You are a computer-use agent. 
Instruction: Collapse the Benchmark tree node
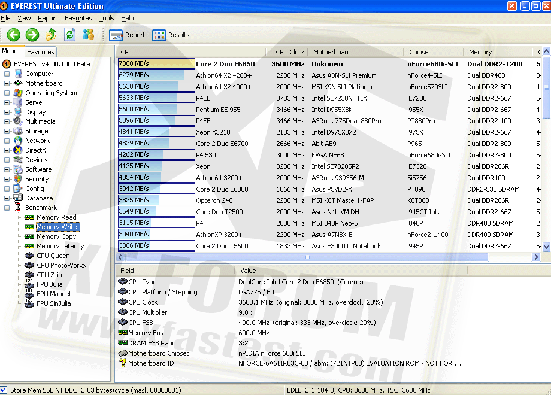tap(7, 208)
